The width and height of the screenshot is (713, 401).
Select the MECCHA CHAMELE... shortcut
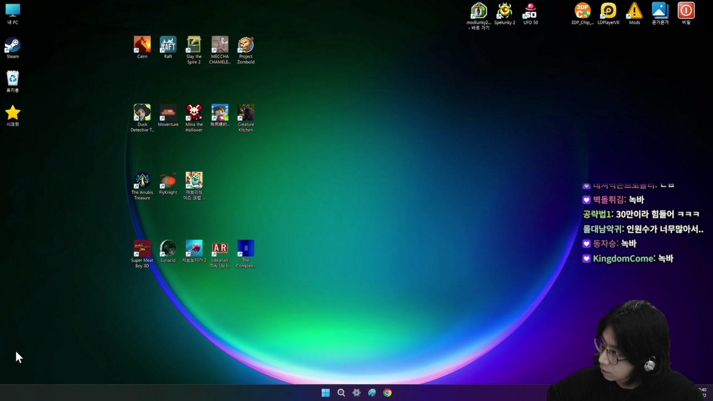point(220,50)
